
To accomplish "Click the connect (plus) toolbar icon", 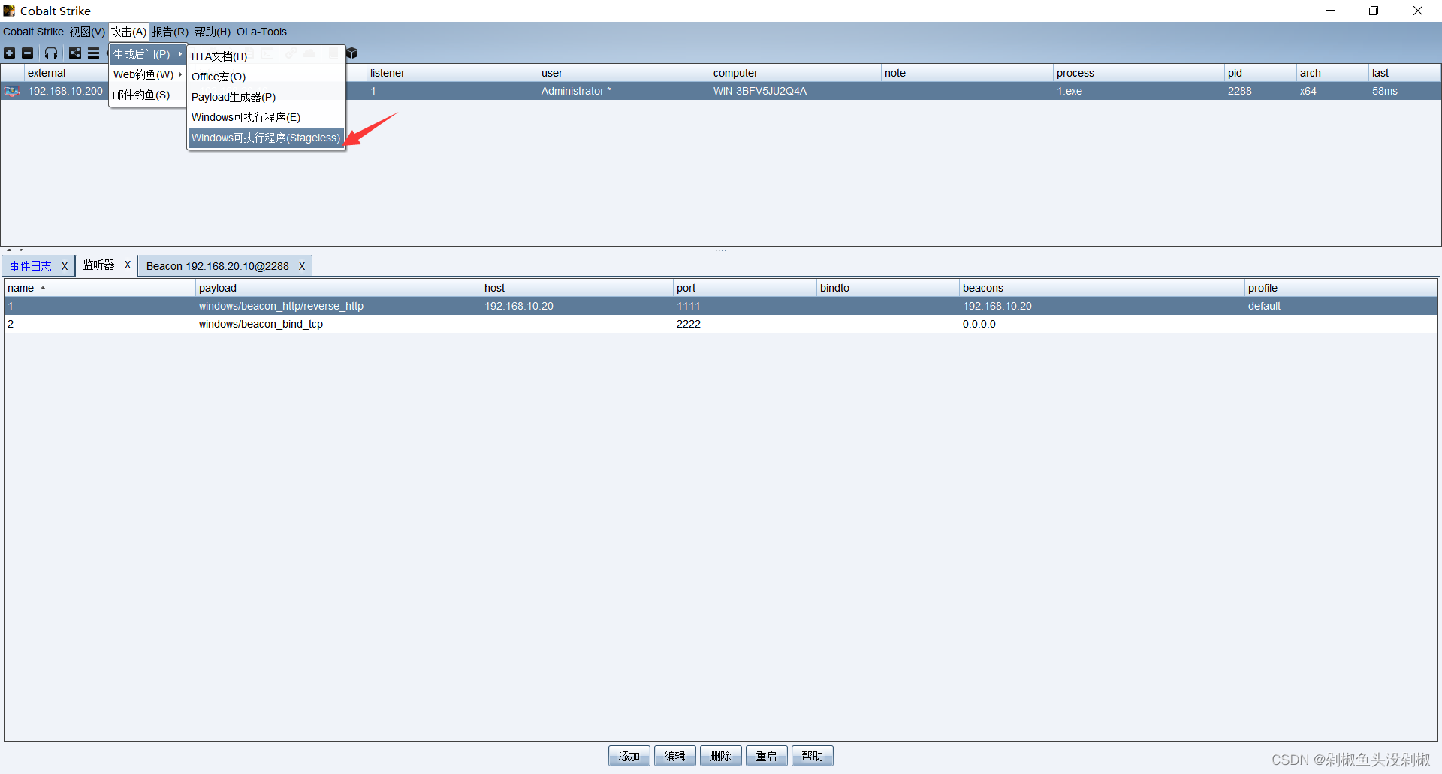I will point(10,53).
